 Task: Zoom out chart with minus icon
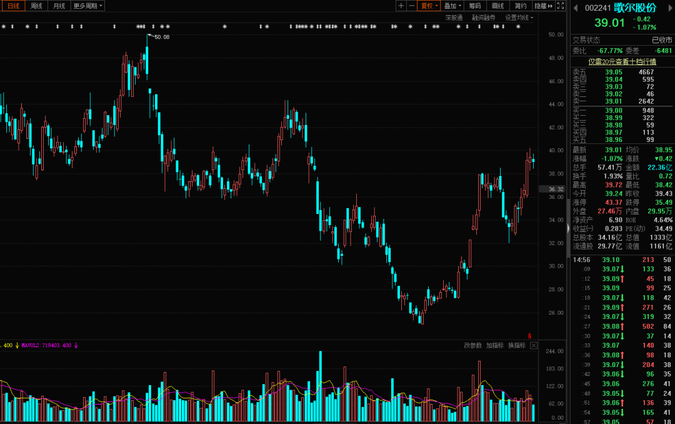pos(411,6)
